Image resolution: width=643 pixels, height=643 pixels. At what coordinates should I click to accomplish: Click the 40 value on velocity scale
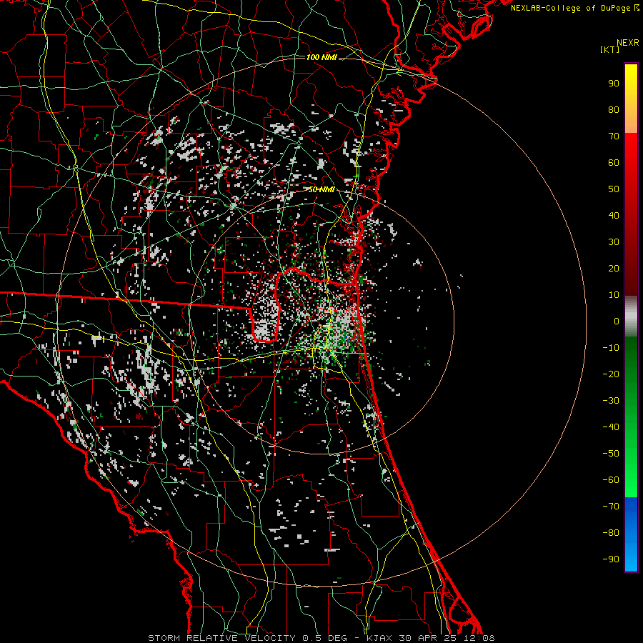tap(614, 216)
